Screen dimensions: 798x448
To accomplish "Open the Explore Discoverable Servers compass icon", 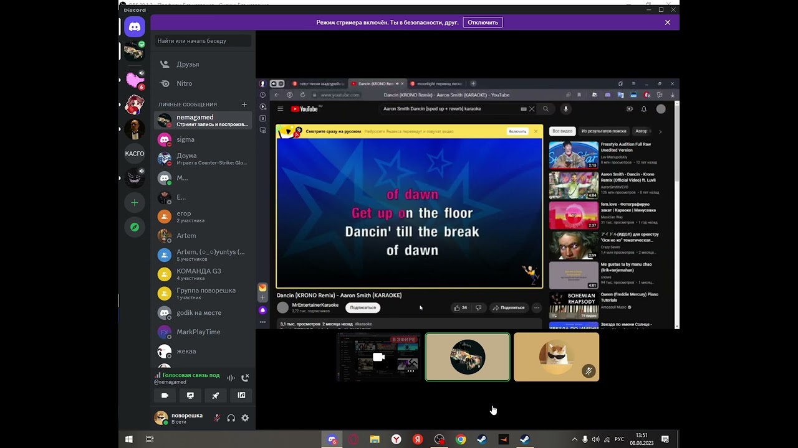I will [134, 227].
